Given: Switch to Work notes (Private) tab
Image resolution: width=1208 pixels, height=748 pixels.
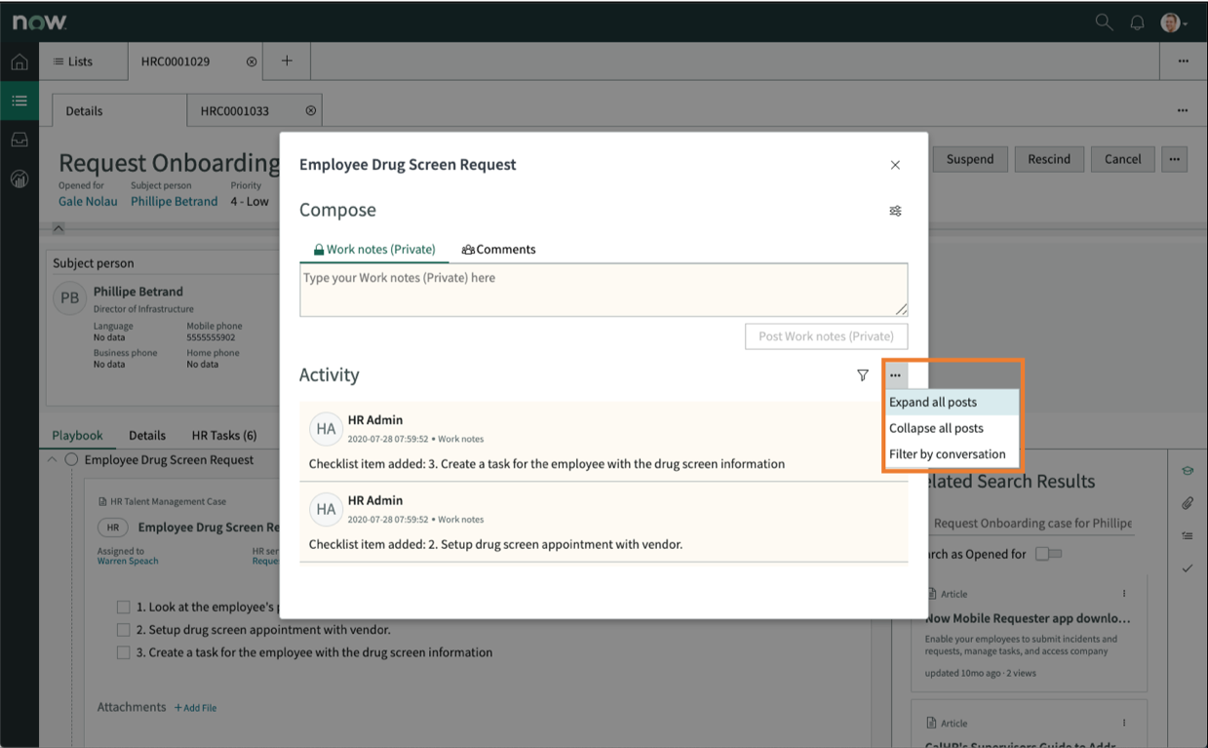Looking at the screenshot, I should coord(374,250).
